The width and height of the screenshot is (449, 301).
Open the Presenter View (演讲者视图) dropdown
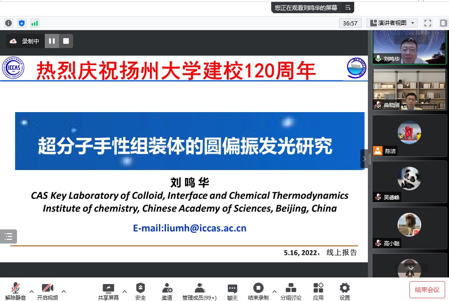tap(392, 23)
